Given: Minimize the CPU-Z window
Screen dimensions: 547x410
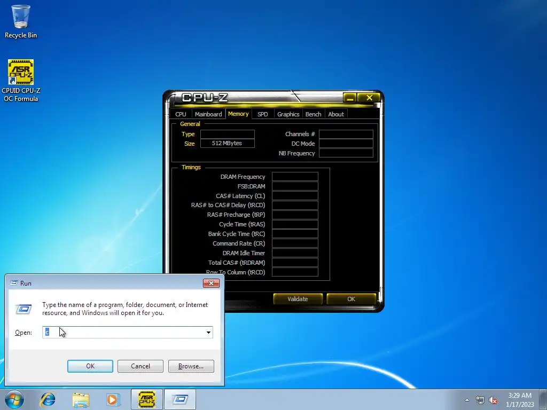Looking at the screenshot, I should click(x=350, y=98).
